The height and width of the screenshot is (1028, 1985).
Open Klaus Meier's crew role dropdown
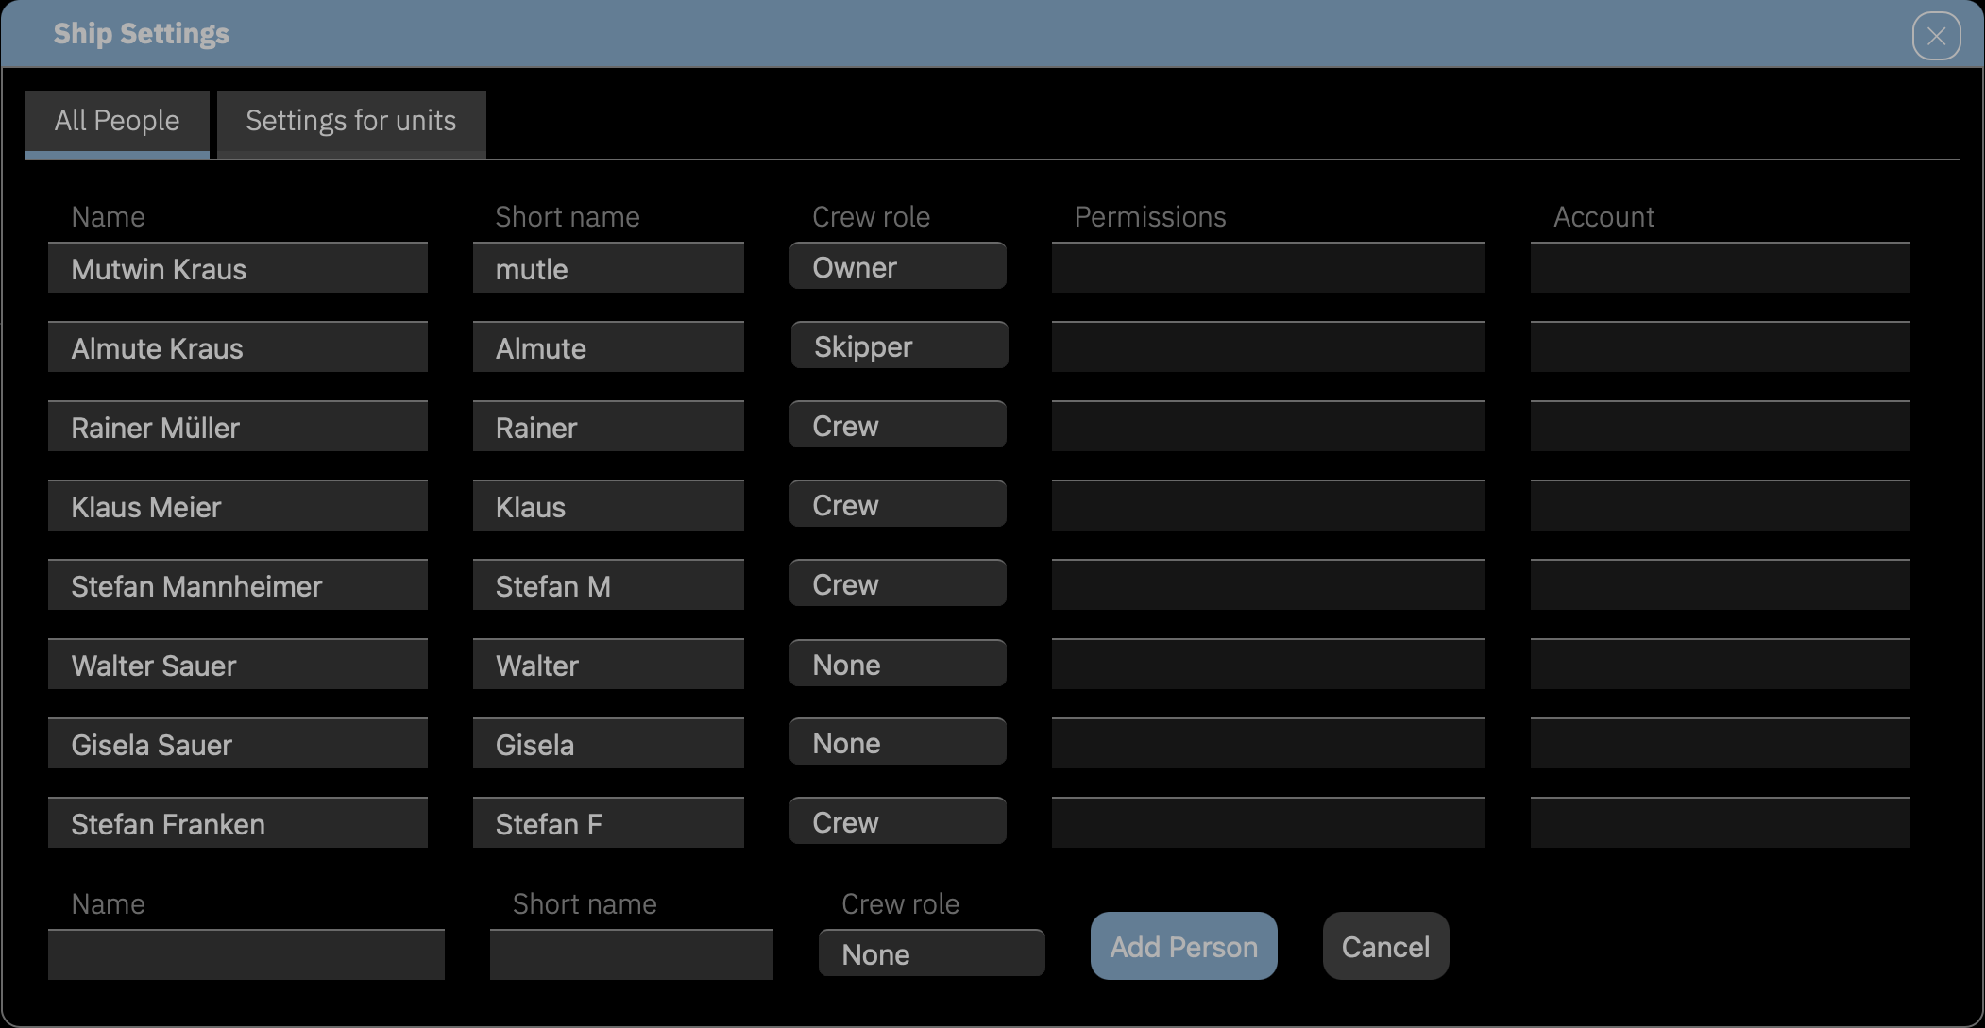pos(897,504)
